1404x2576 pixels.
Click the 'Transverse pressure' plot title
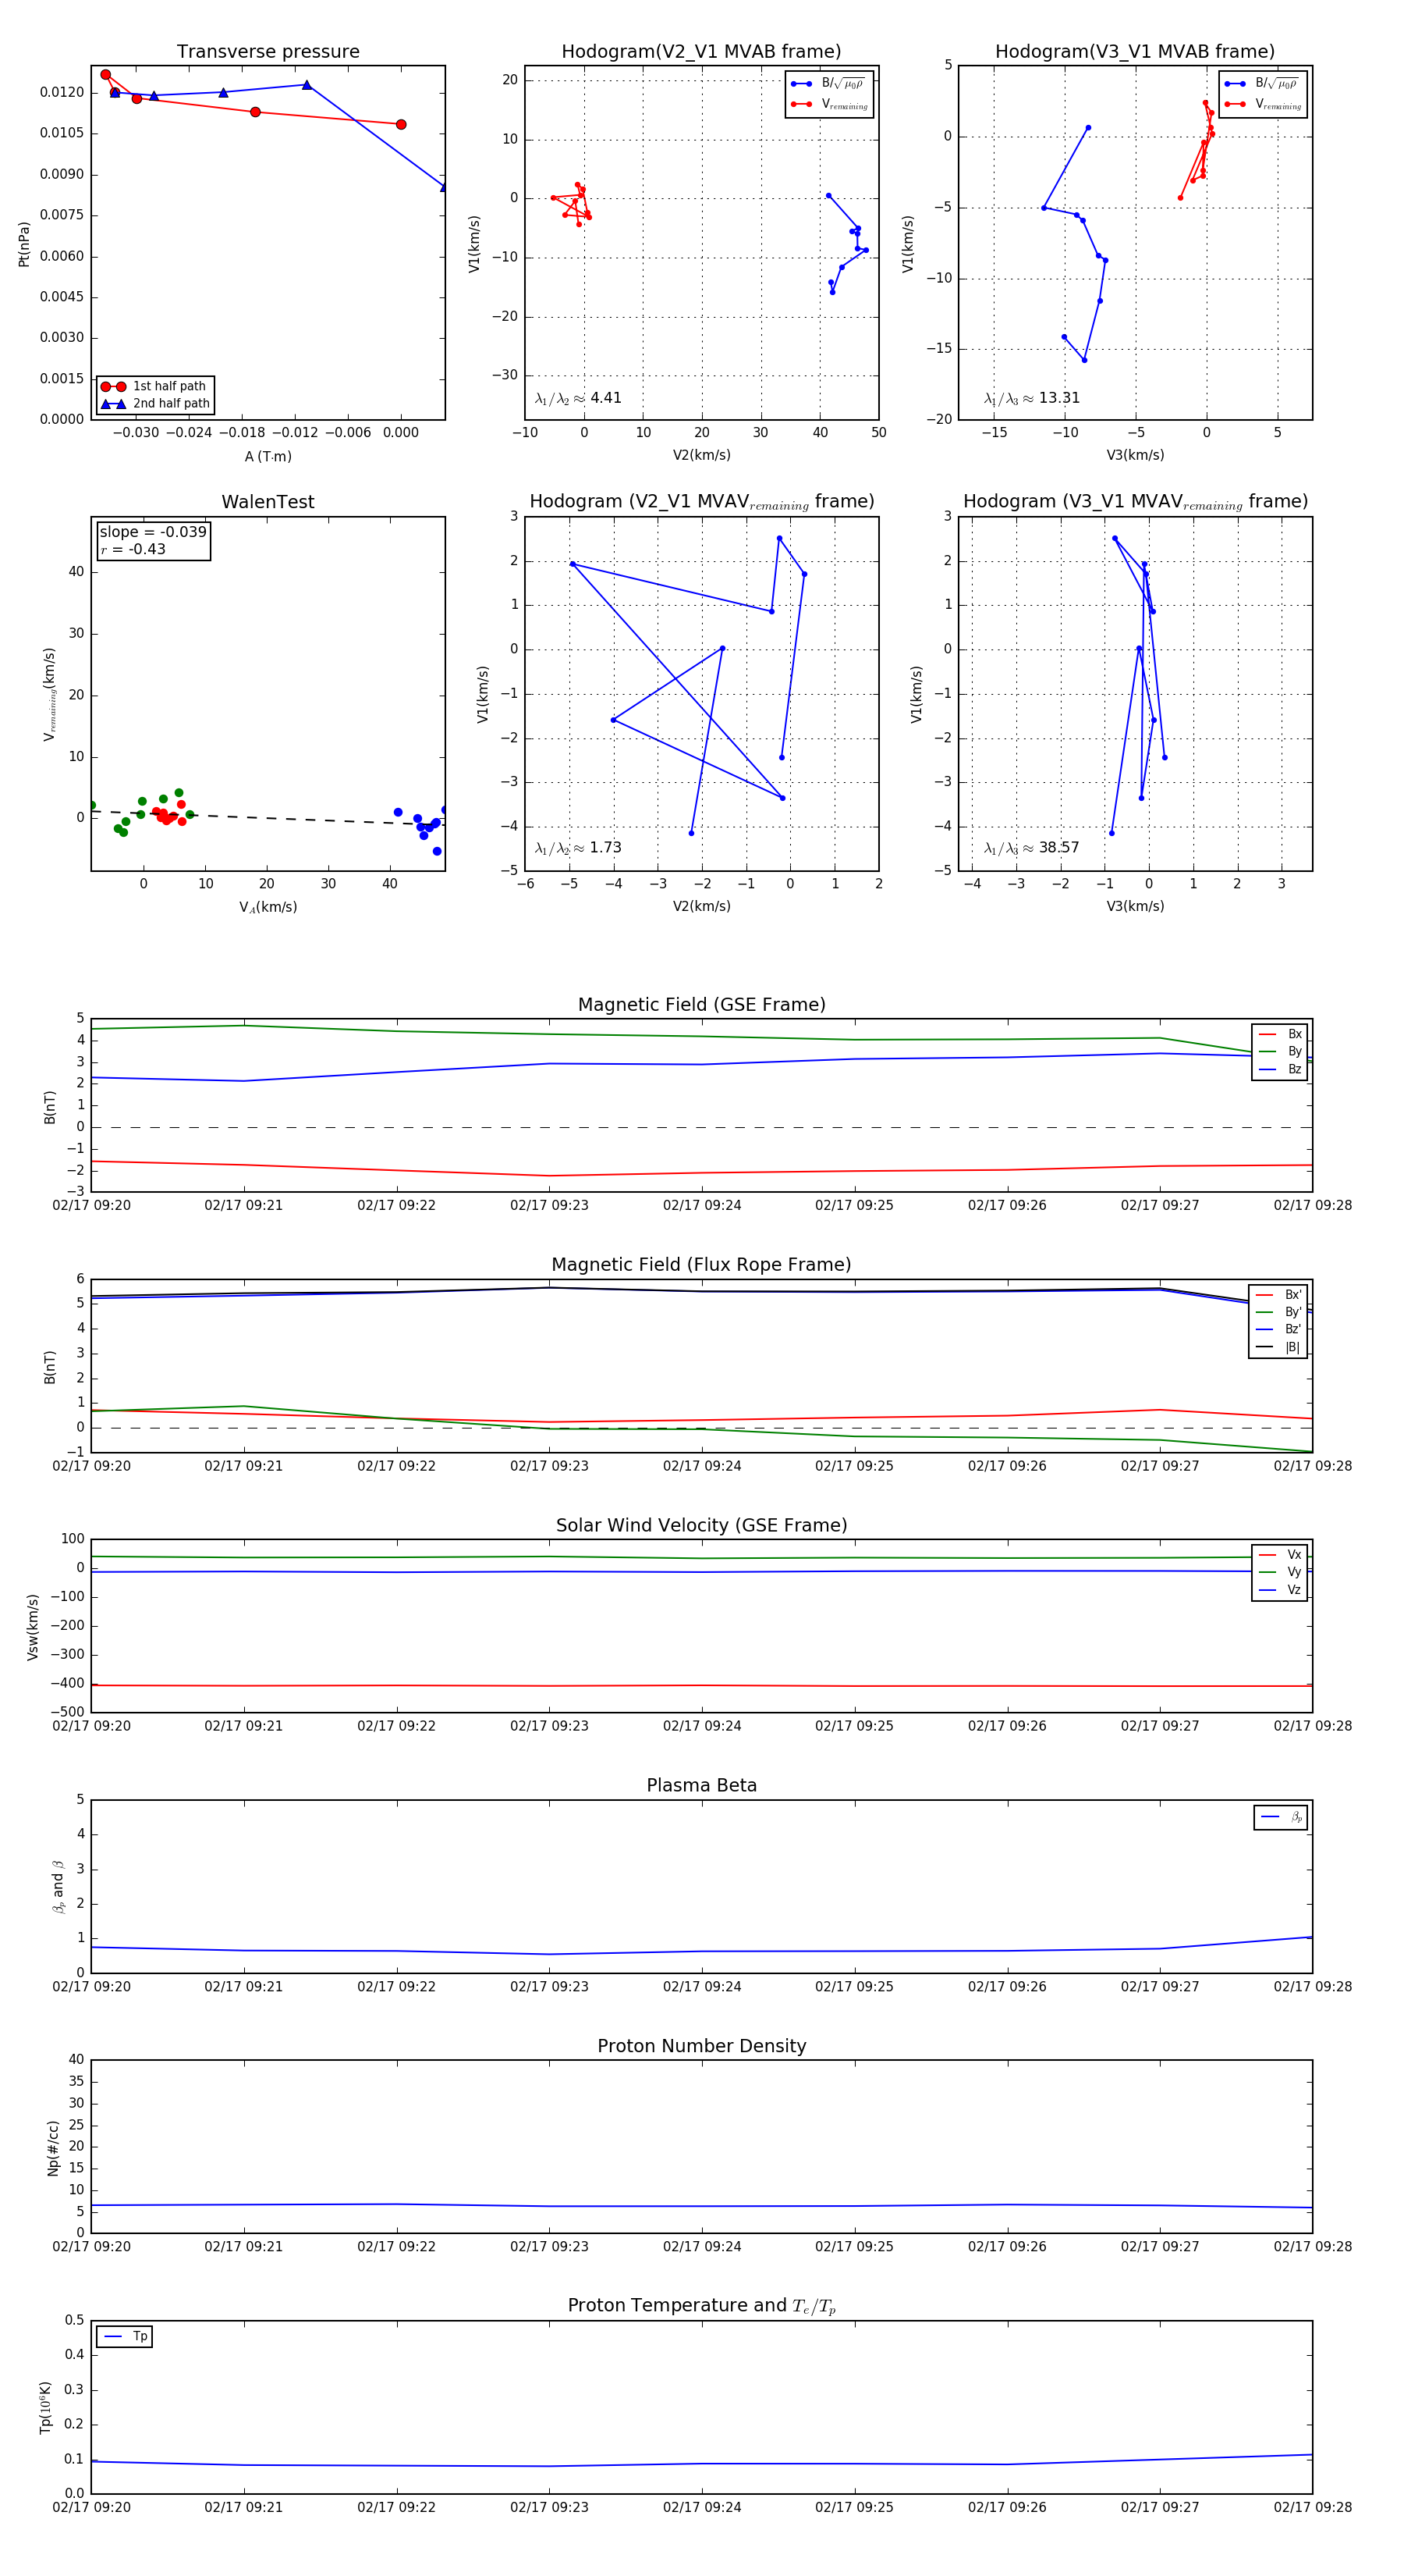pos(268,52)
